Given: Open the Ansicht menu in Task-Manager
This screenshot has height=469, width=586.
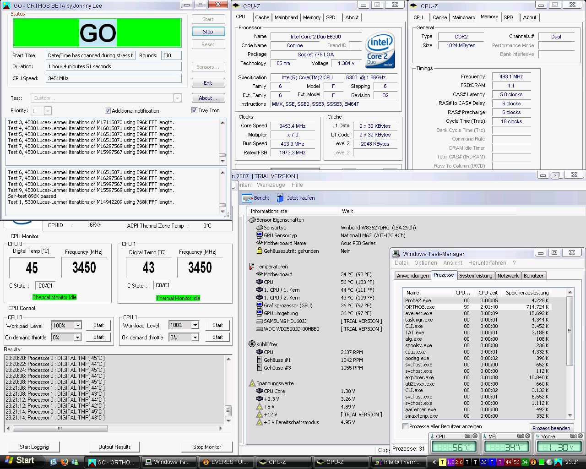Looking at the screenshot, I should pos(453,263).
